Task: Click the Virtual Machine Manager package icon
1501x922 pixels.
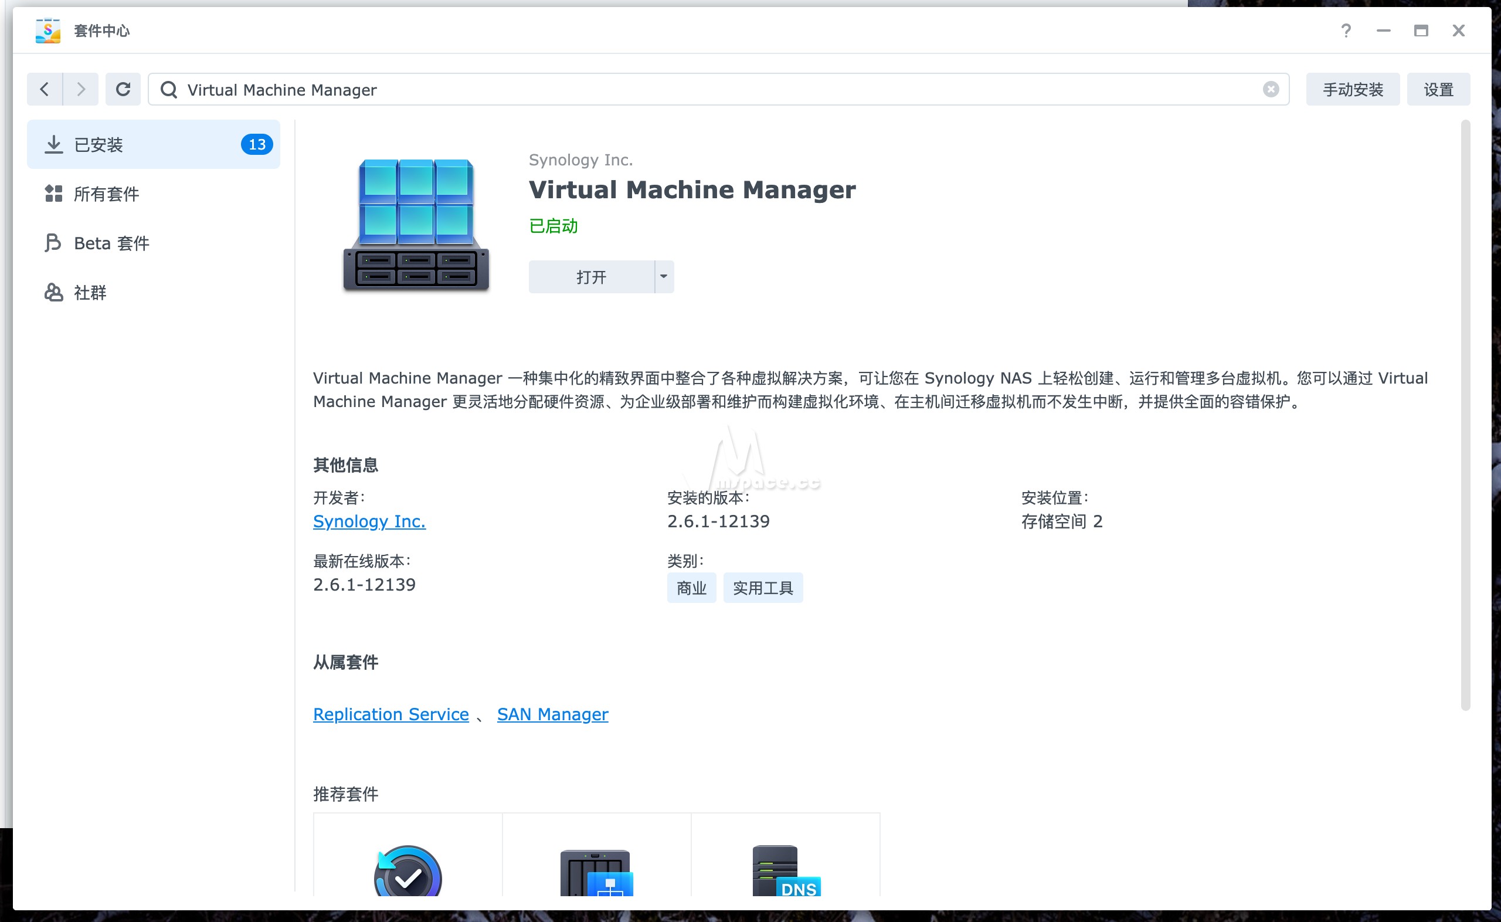Action: (415, 226)
